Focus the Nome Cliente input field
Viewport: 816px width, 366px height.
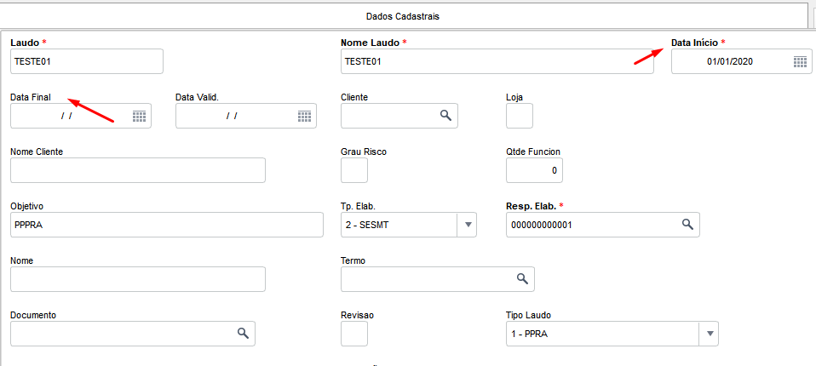pos(138,170)
